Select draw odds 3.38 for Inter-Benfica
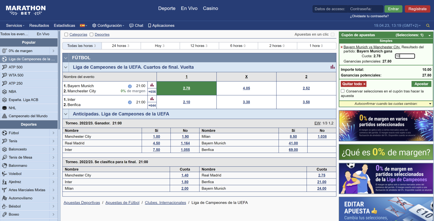 point(246,102)
